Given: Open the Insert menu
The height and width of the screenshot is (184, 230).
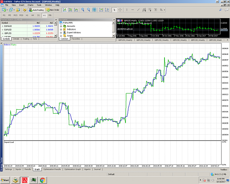Looking at the screenshot, I should (x=21, y=5).
